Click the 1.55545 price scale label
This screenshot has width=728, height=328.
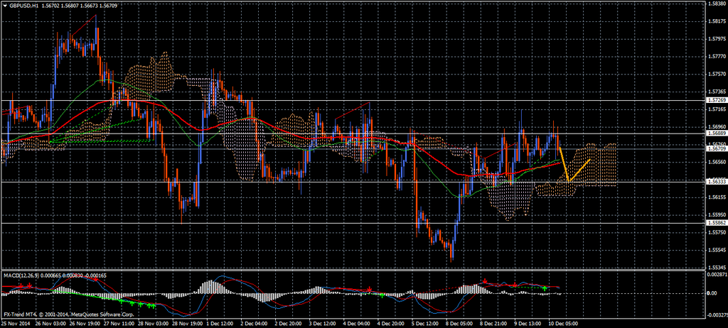(x=717, y=250)
